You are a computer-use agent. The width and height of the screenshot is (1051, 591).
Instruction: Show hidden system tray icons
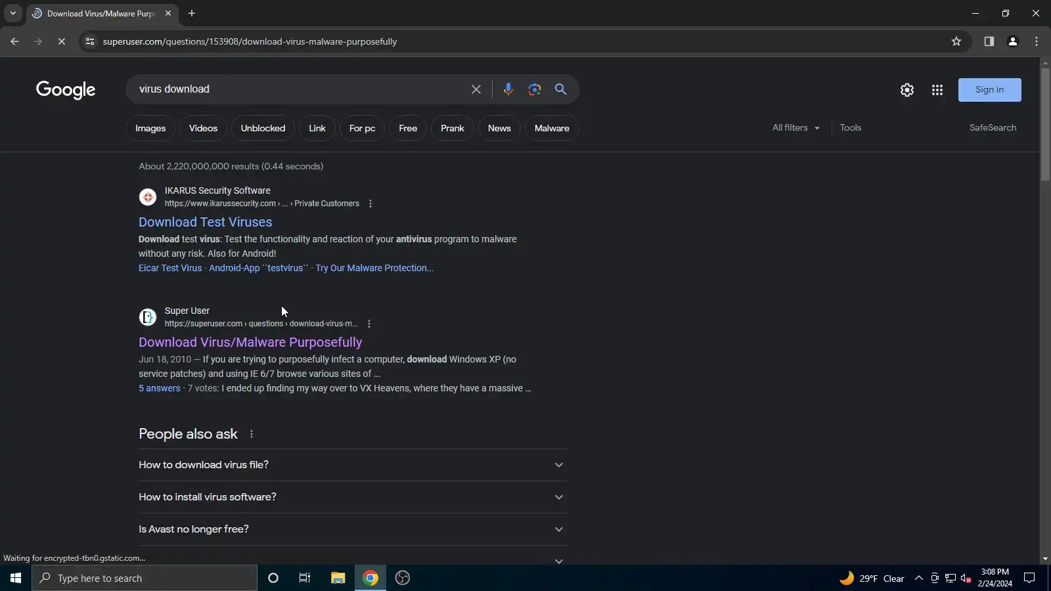tap(919, 579)
